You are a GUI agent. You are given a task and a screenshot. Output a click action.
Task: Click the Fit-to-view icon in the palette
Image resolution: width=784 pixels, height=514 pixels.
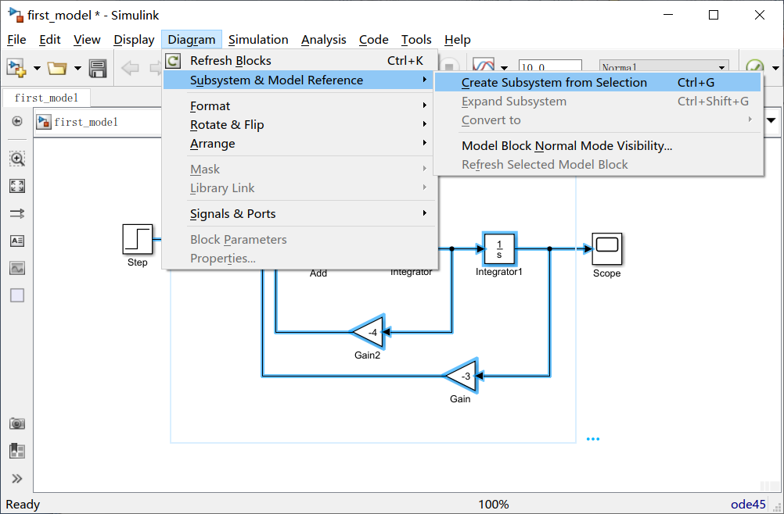click(x=16, y=186)
